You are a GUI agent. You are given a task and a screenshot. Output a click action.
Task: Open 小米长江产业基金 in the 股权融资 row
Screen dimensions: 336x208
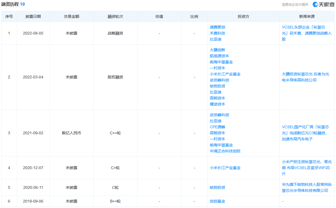225,74
